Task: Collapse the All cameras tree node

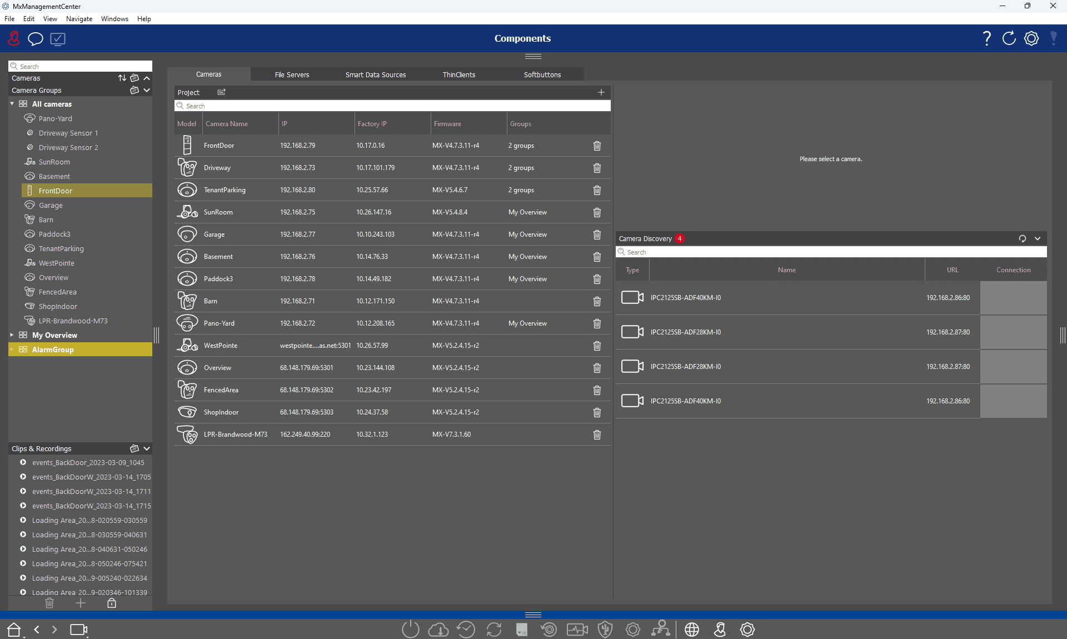Action: [12, 104]
